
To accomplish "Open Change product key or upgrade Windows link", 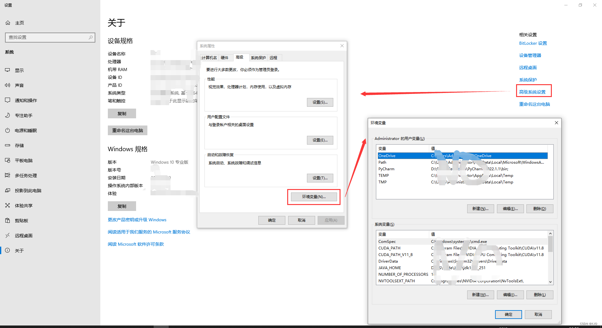I will point(137,220).
